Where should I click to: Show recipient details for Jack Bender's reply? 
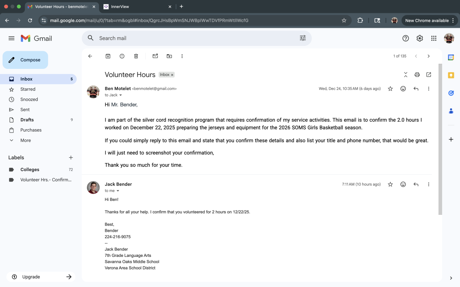coord(118,191)
